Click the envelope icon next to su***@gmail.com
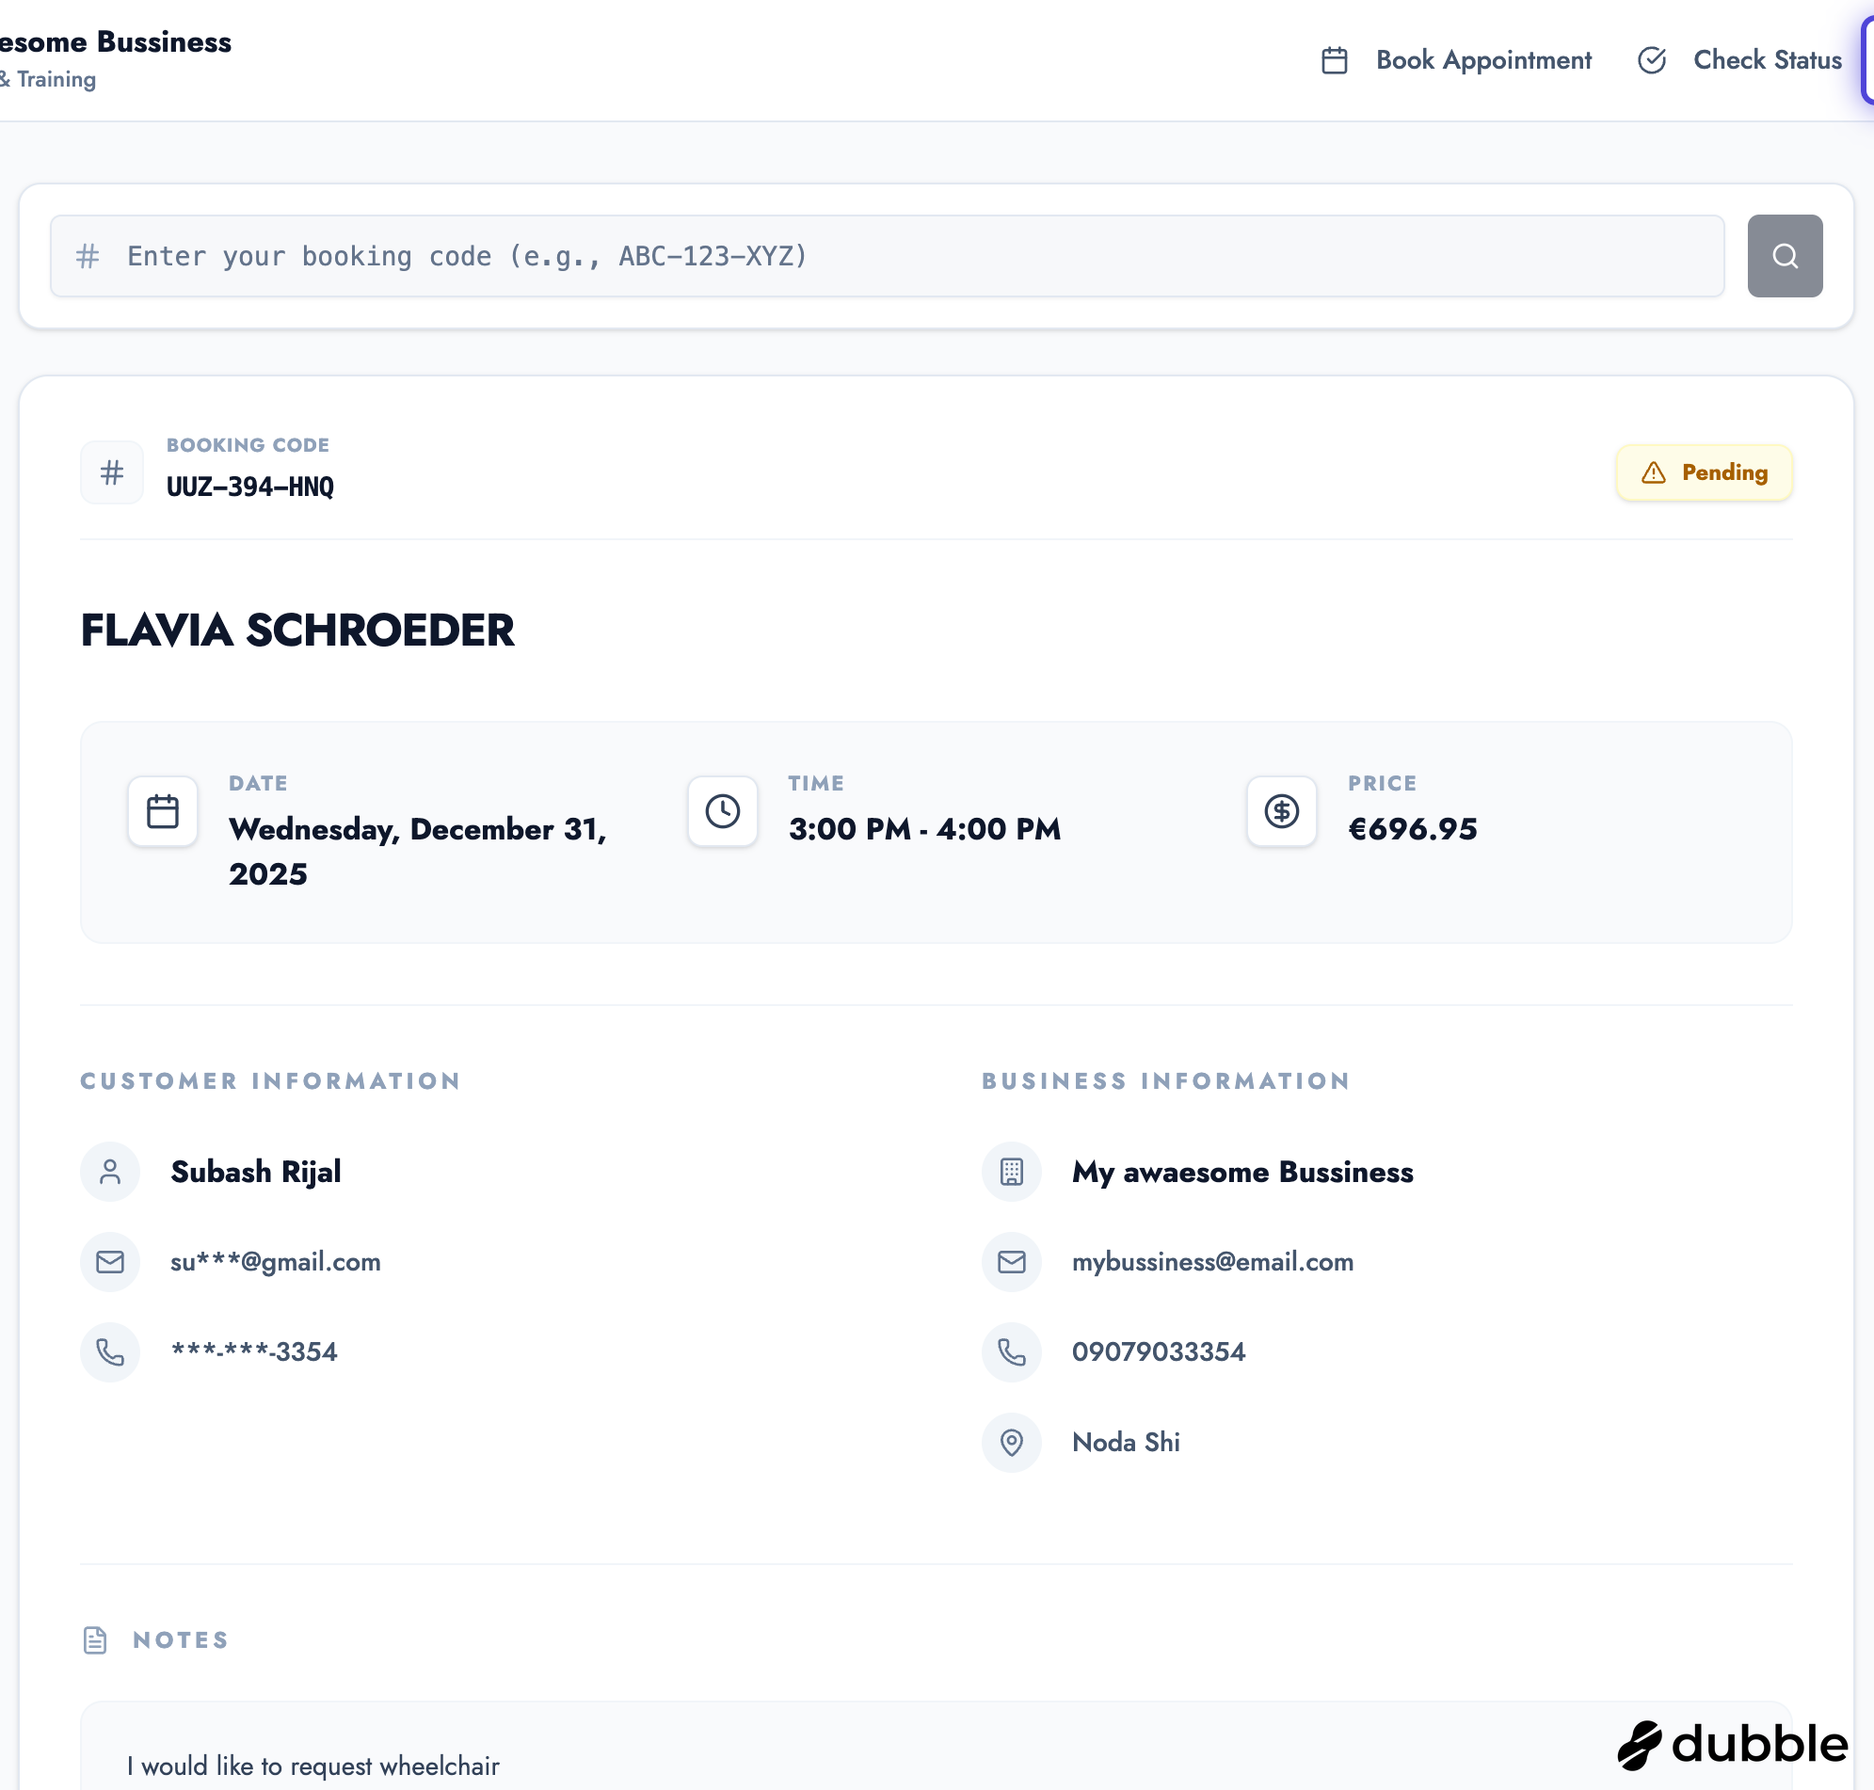The image size is (1874, 1790). click(x=110, y=1261)
